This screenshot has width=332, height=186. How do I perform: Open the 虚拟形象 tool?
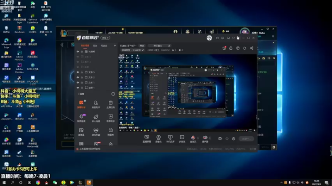(x=96, y=132)
